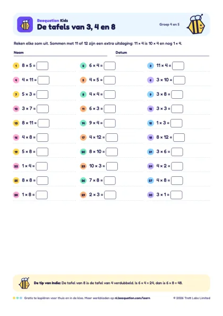The image size is (223, 316).
Task: Click the Groep 4 en 5 label
Action: [169, 24]
